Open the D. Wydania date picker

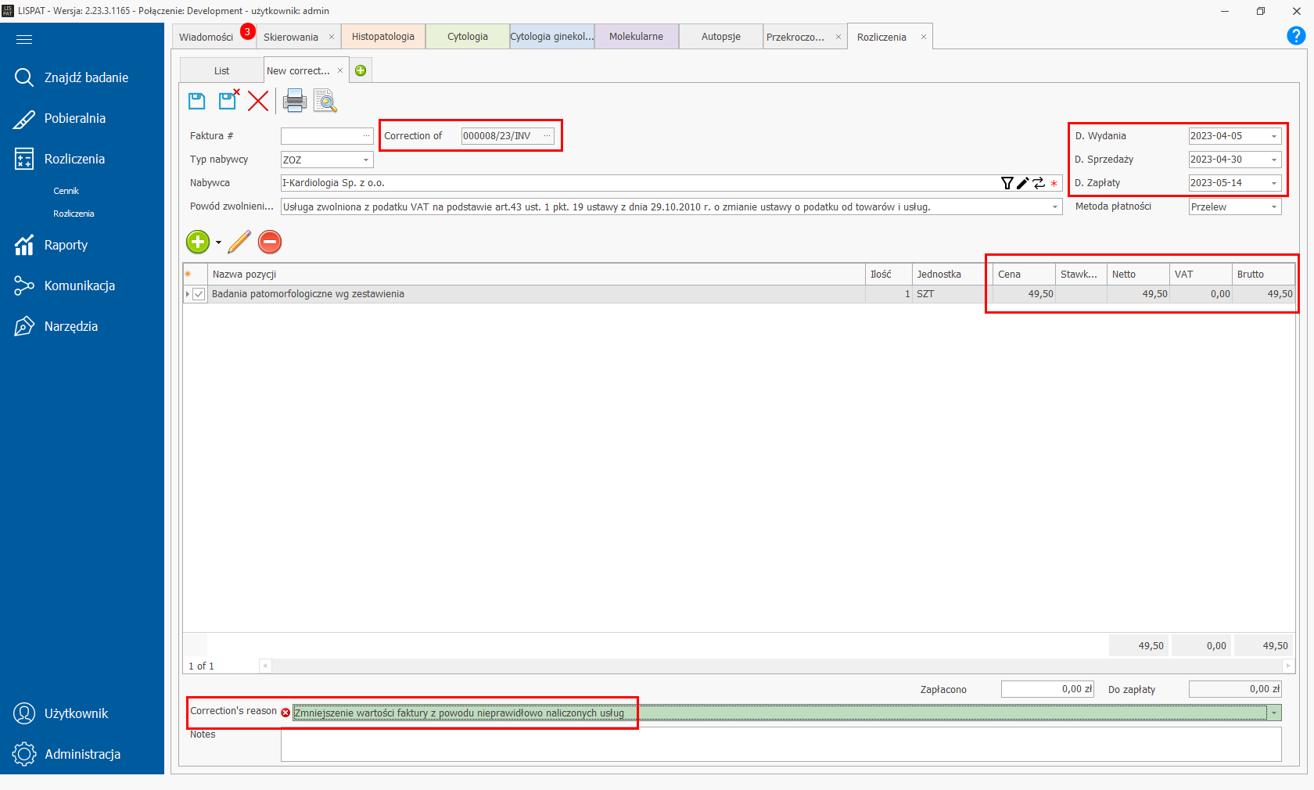(x=1273, y=137)
